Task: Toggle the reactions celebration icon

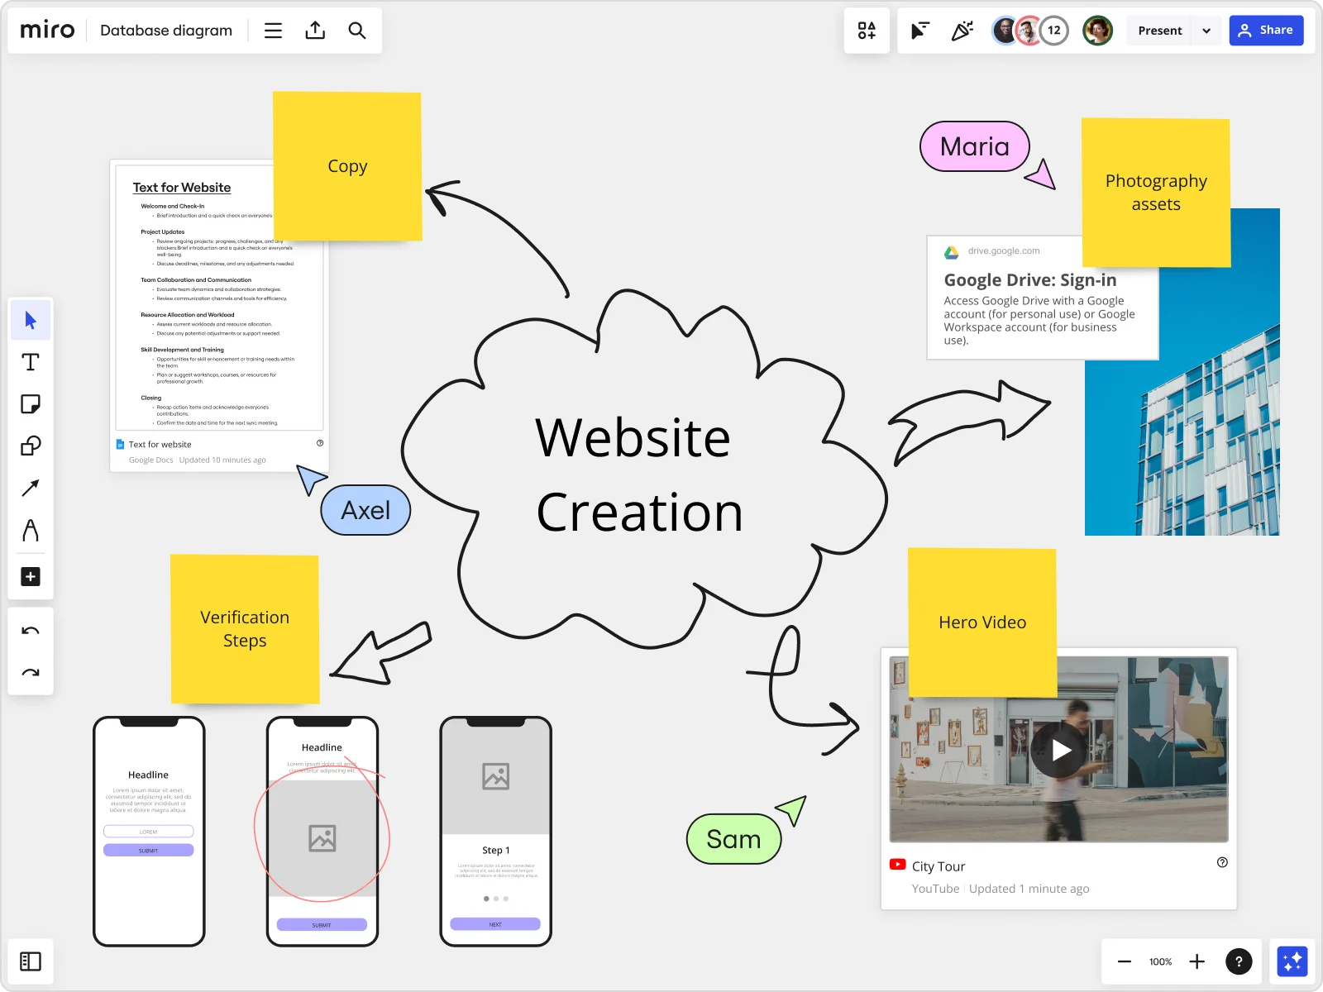Action: point(962,31)
